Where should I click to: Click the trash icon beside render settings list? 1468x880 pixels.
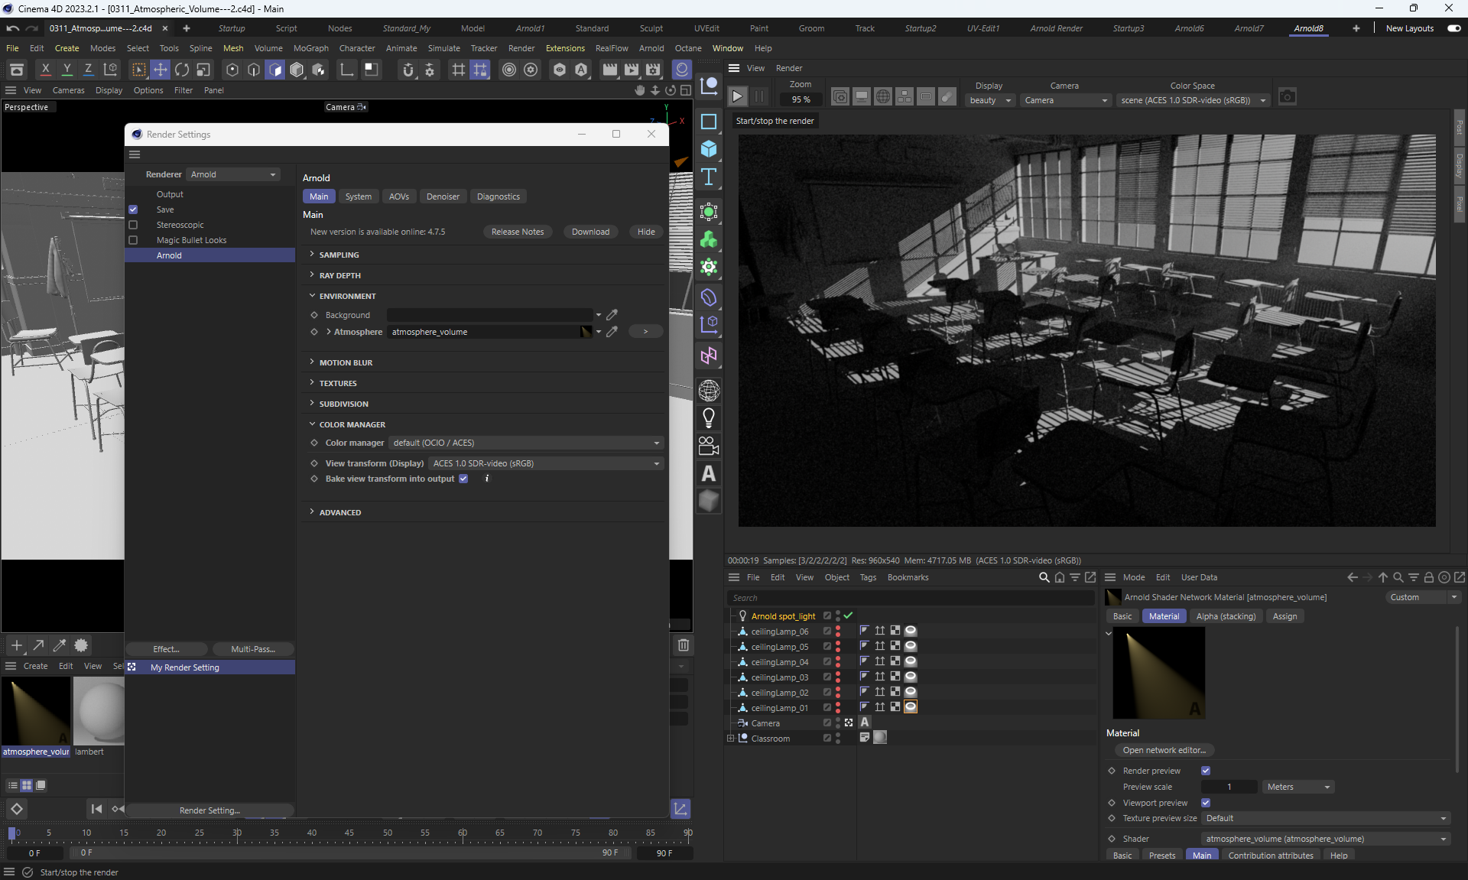684,645
